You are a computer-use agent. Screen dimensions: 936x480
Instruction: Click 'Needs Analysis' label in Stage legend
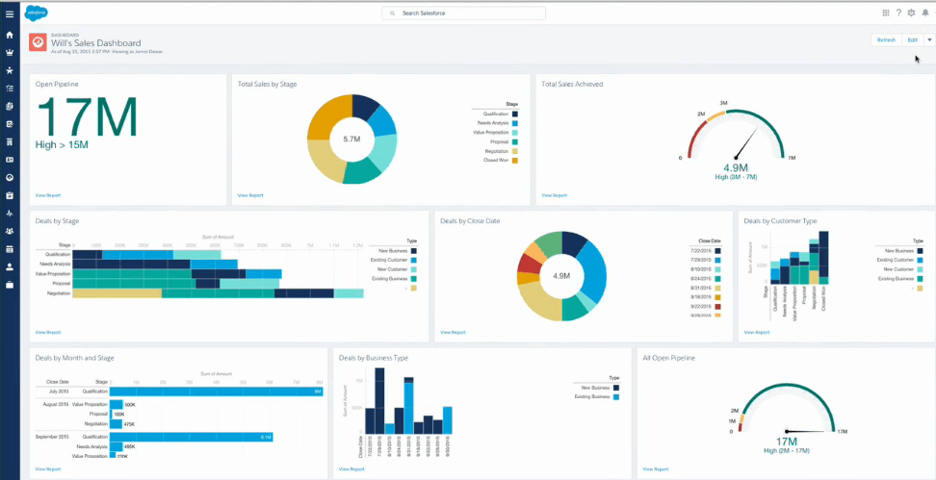[493, 123]
